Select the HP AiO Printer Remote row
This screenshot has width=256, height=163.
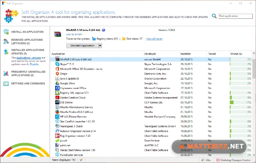(151, 116)
